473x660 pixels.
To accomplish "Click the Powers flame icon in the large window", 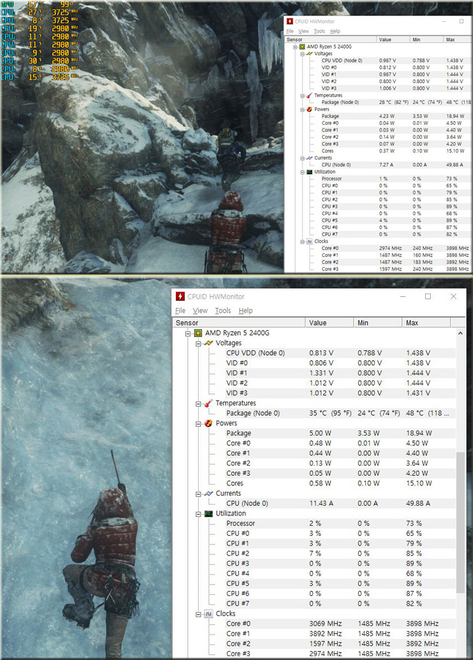I will (x=208, y=423).
